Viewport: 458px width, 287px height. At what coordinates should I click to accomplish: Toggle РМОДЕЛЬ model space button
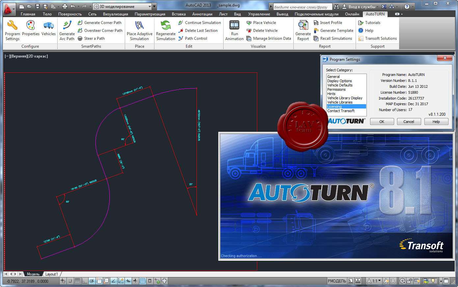(337, 281)
